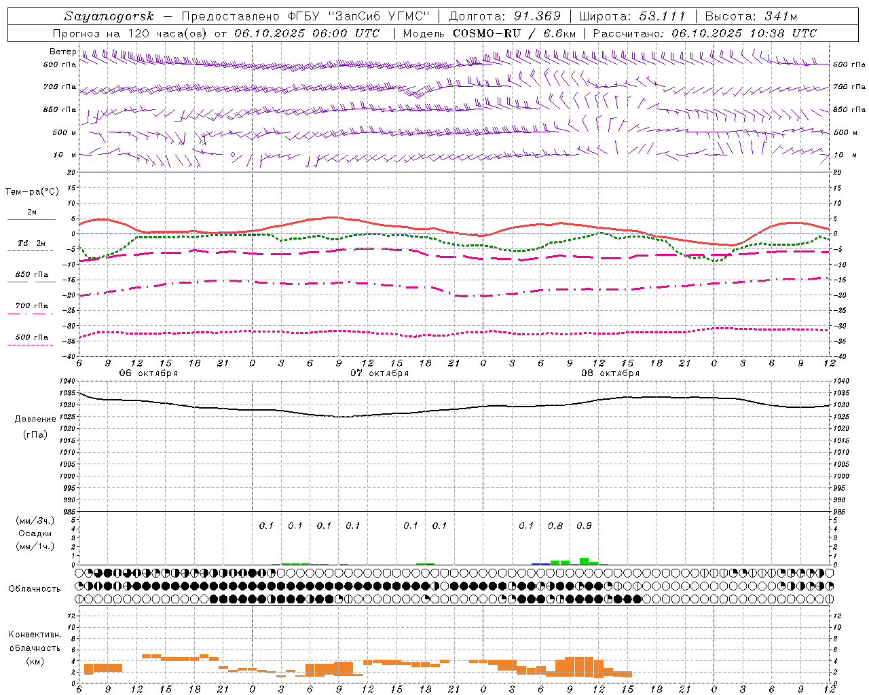Click the 06 октября date label
The height and width of the screenshot is (695, 869).
[149, 373]
